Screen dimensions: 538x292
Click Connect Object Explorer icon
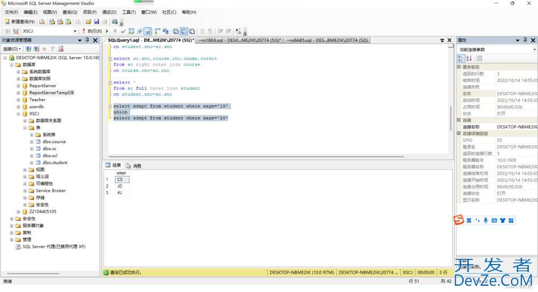tap(29, 49)
